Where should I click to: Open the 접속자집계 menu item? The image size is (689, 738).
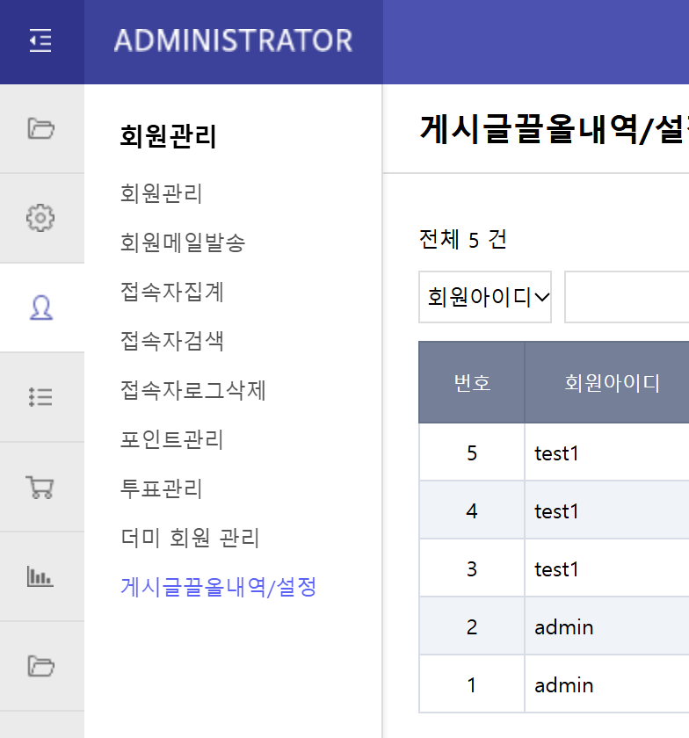point(172,292)
